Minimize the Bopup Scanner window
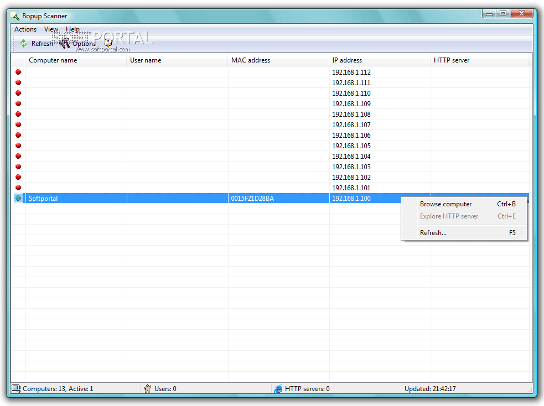 tap(489, 14)
